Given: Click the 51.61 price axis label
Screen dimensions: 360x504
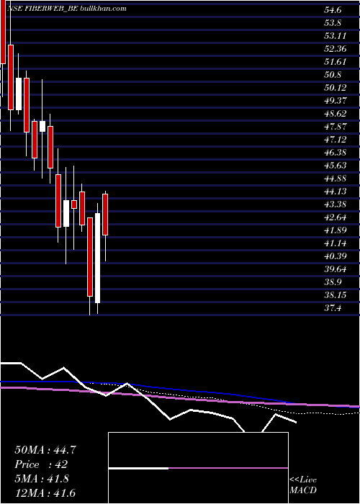Looking at the screenshot, I should [335, 62].
